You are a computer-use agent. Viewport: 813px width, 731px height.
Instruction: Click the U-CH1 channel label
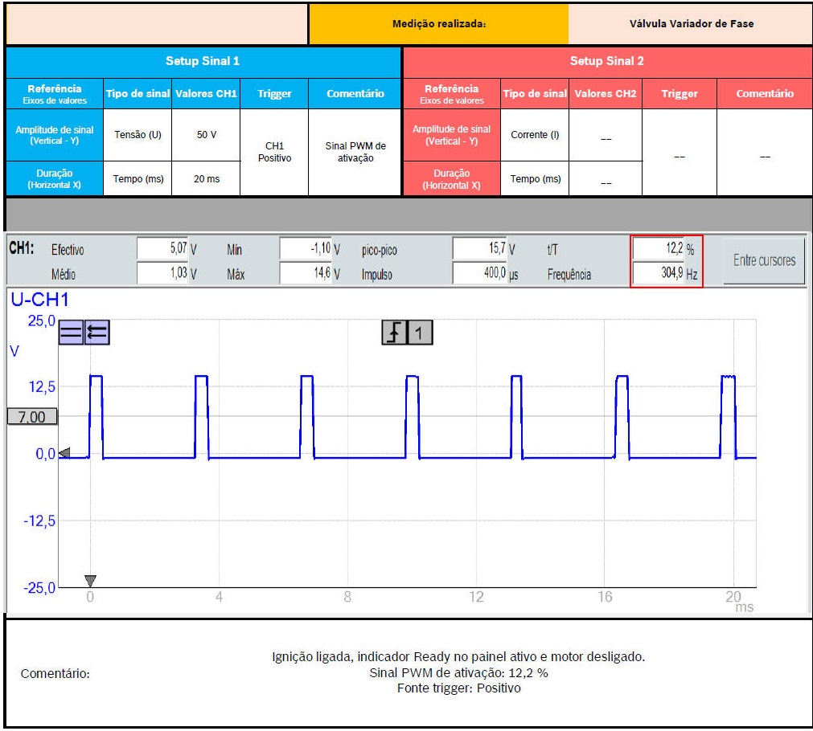coord(39,300)
